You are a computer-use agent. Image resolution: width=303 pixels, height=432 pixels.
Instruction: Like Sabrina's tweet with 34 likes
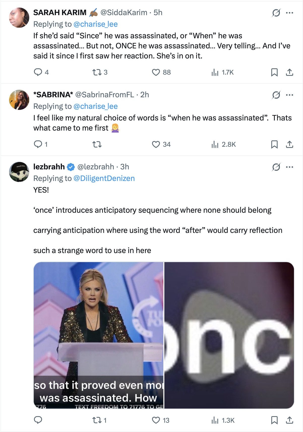156,144
